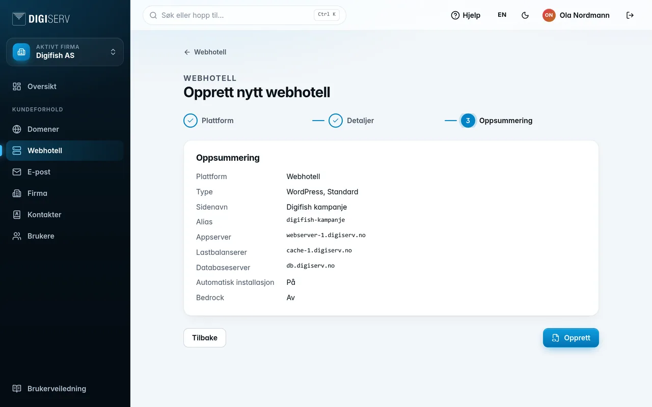Switch language to EN
The width and height of the screenshot is (652, 407).
point(502,15)
